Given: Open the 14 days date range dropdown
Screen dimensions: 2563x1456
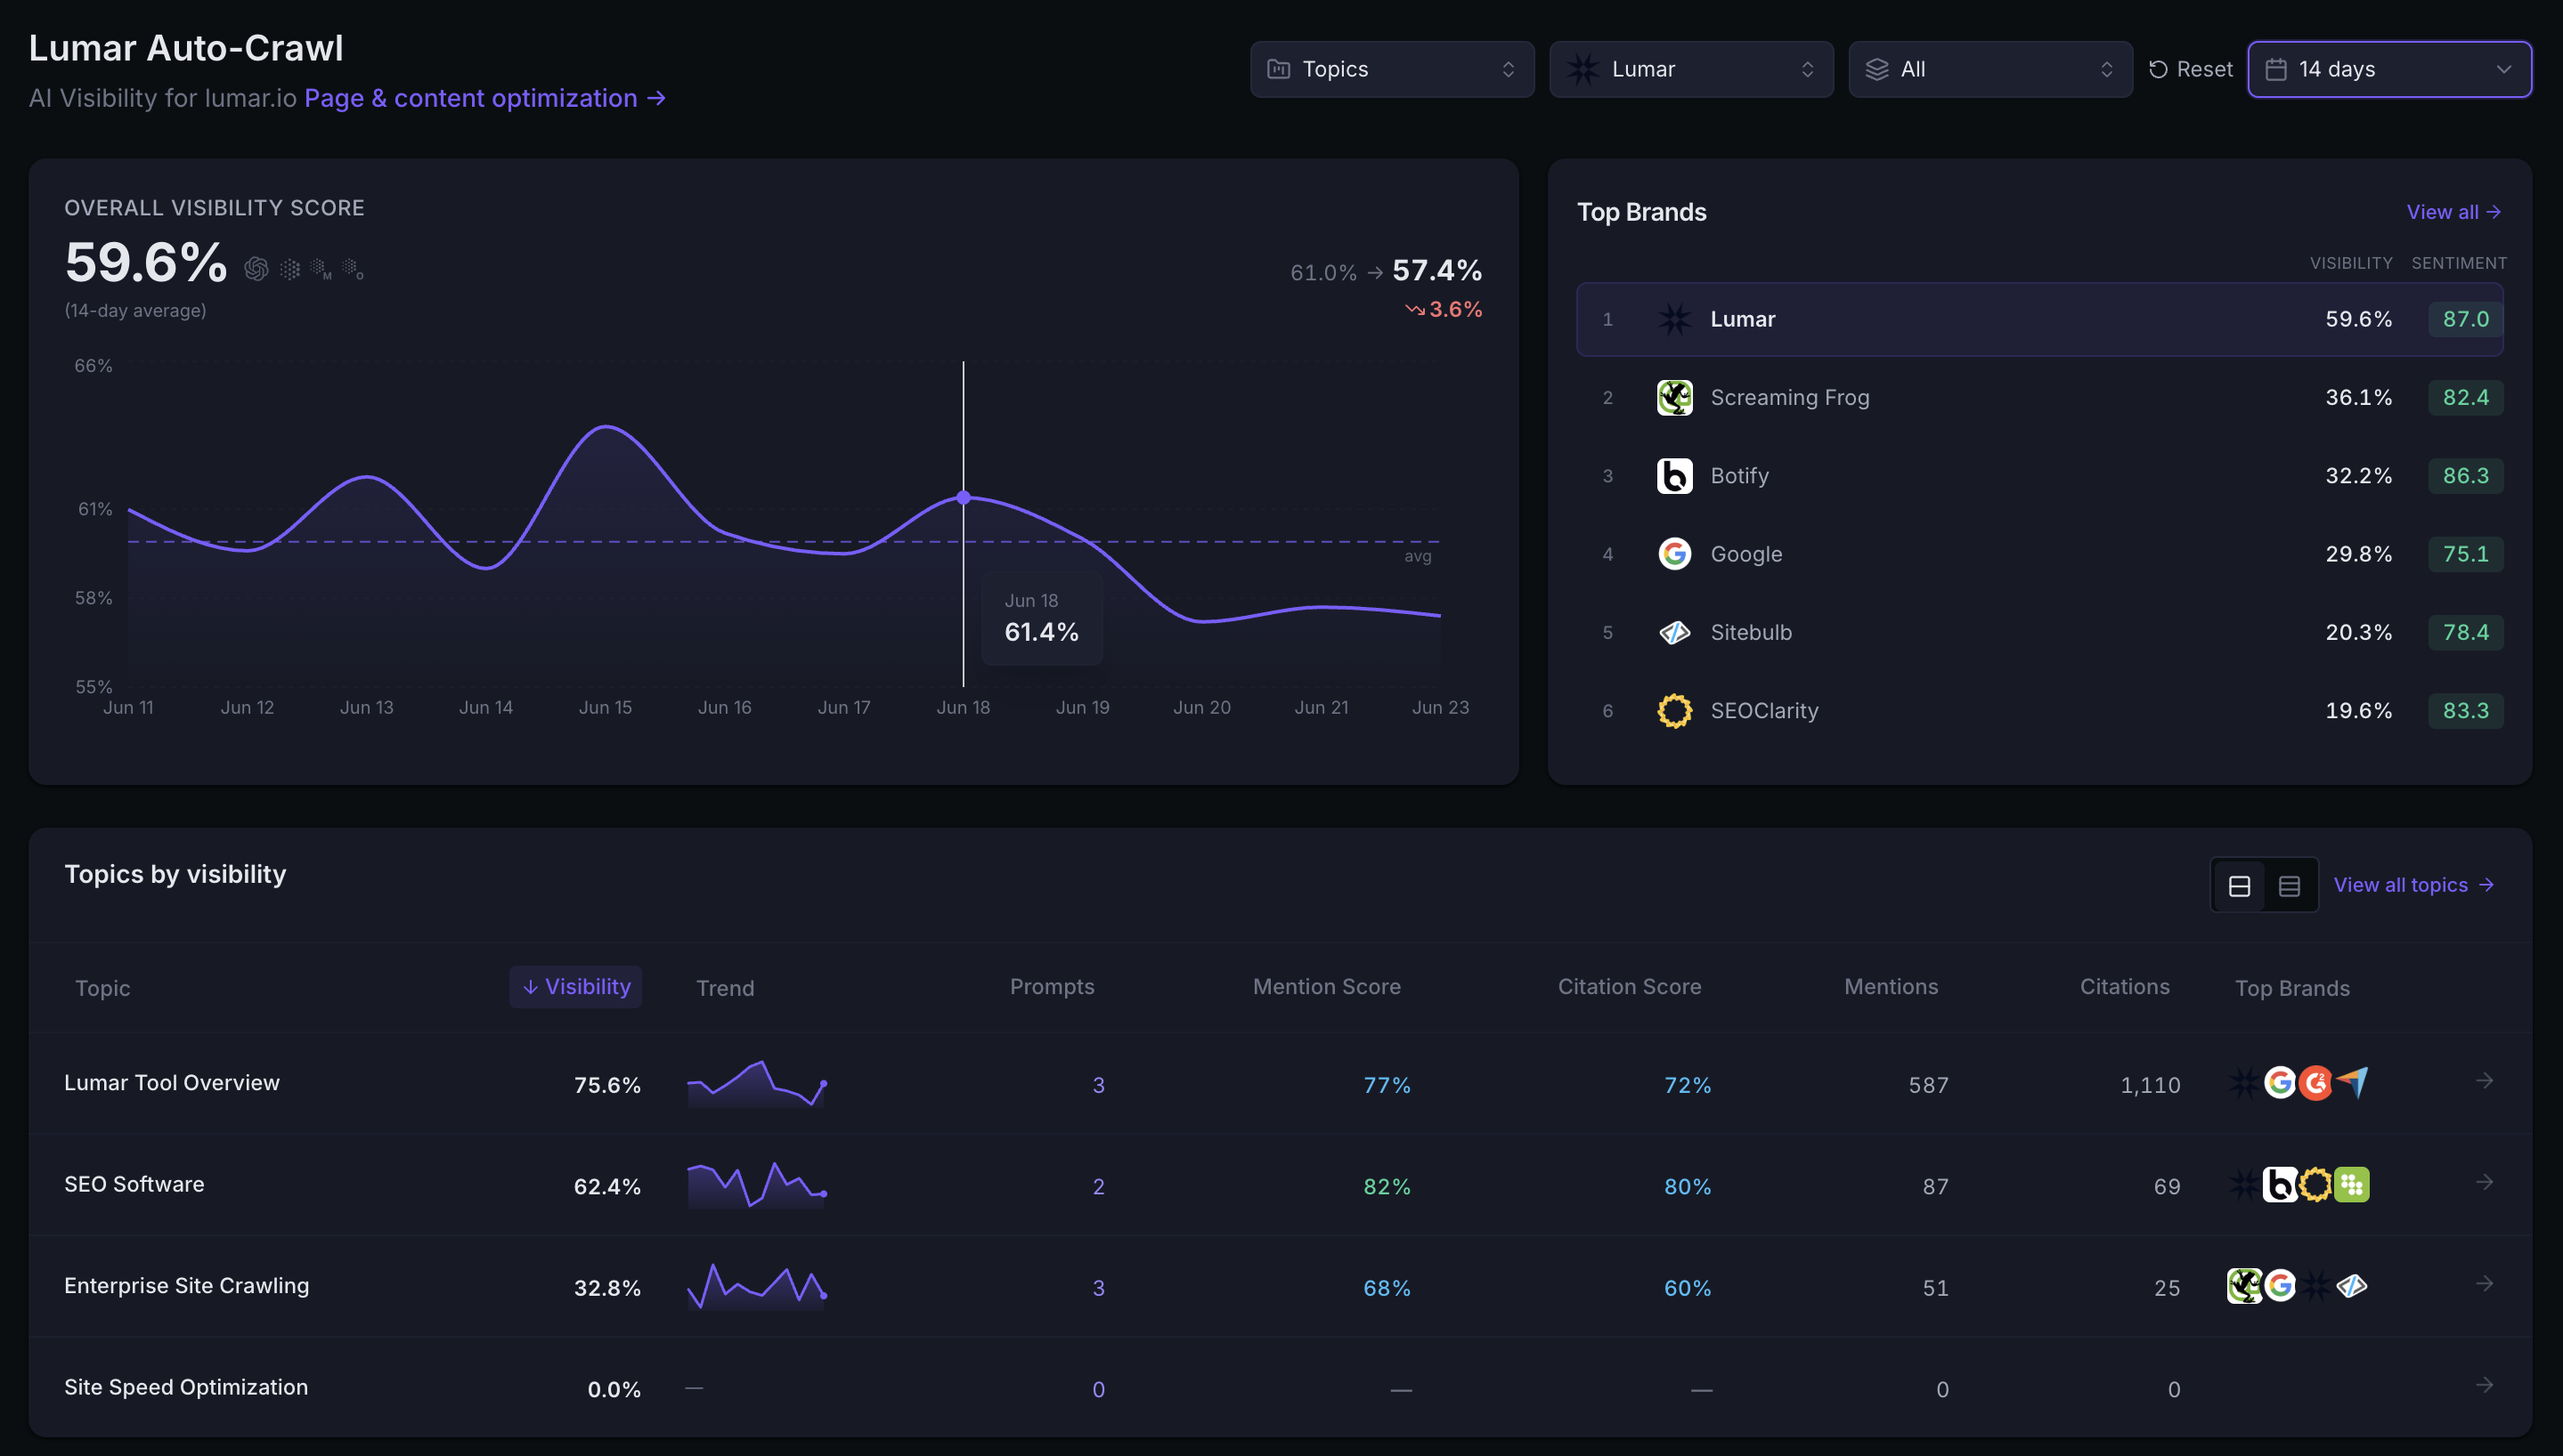Looking at the screenshot, I should coord(2389,69).
